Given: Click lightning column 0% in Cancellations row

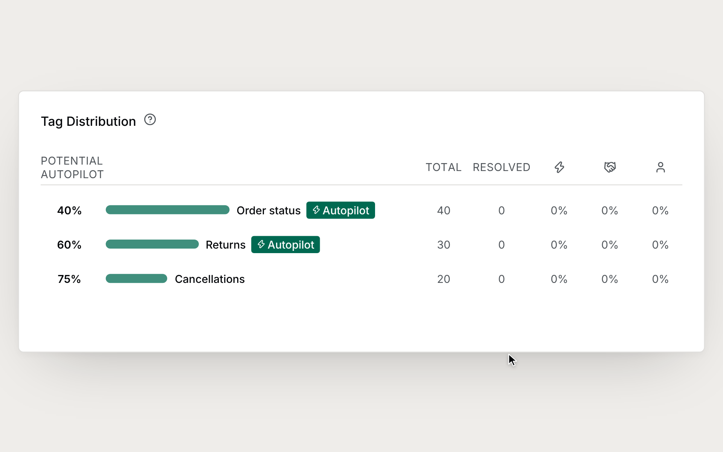Looking at the screenshot, I should (559, 279).
